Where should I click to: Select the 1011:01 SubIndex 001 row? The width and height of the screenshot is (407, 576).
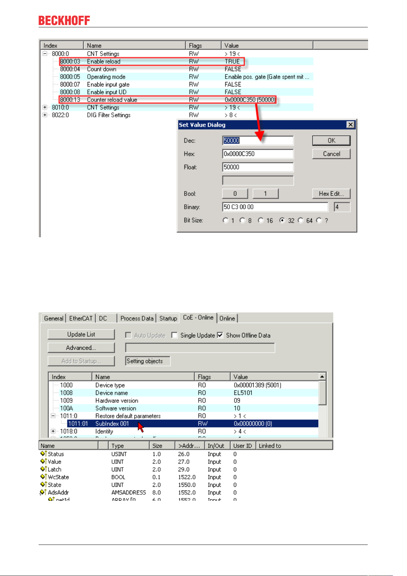[x=193, y=424]
